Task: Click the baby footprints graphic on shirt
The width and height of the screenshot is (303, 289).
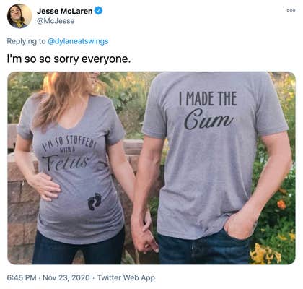Action: coord(95,202)
